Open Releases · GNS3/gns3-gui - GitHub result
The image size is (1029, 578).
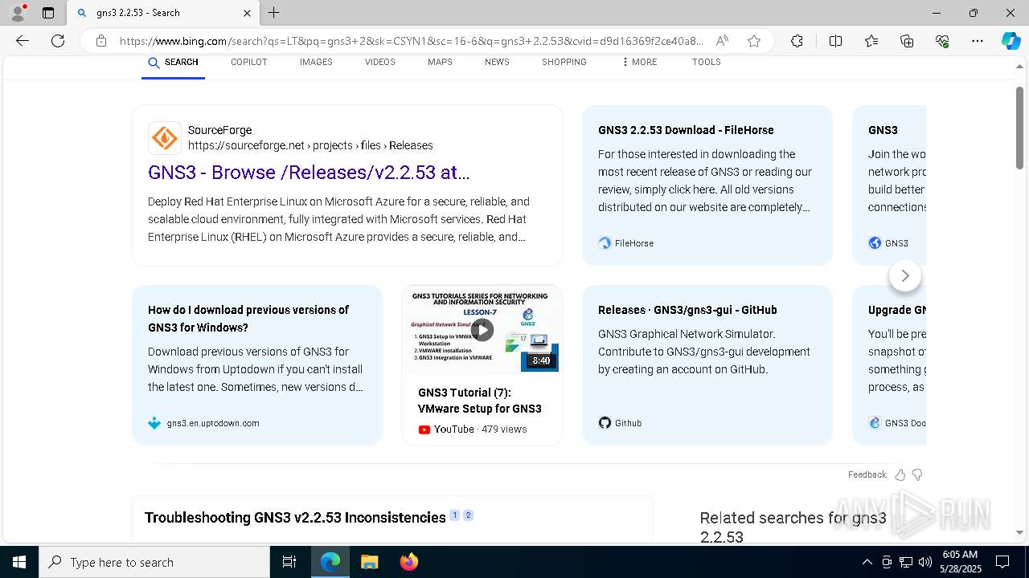pyautogui.click(x=687, y=310)
